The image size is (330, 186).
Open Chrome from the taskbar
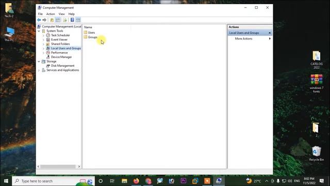tap(148, 181)
